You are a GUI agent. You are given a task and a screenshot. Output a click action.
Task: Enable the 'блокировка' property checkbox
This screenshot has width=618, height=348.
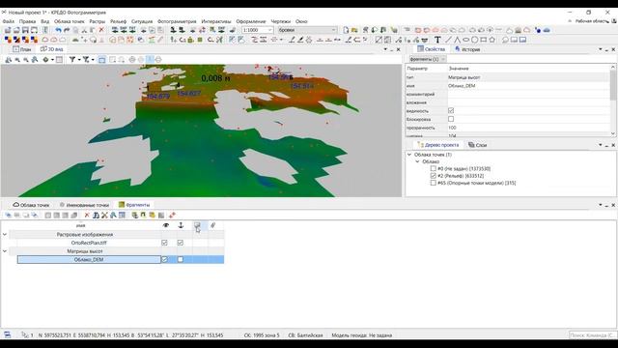(x=451, y=119)
